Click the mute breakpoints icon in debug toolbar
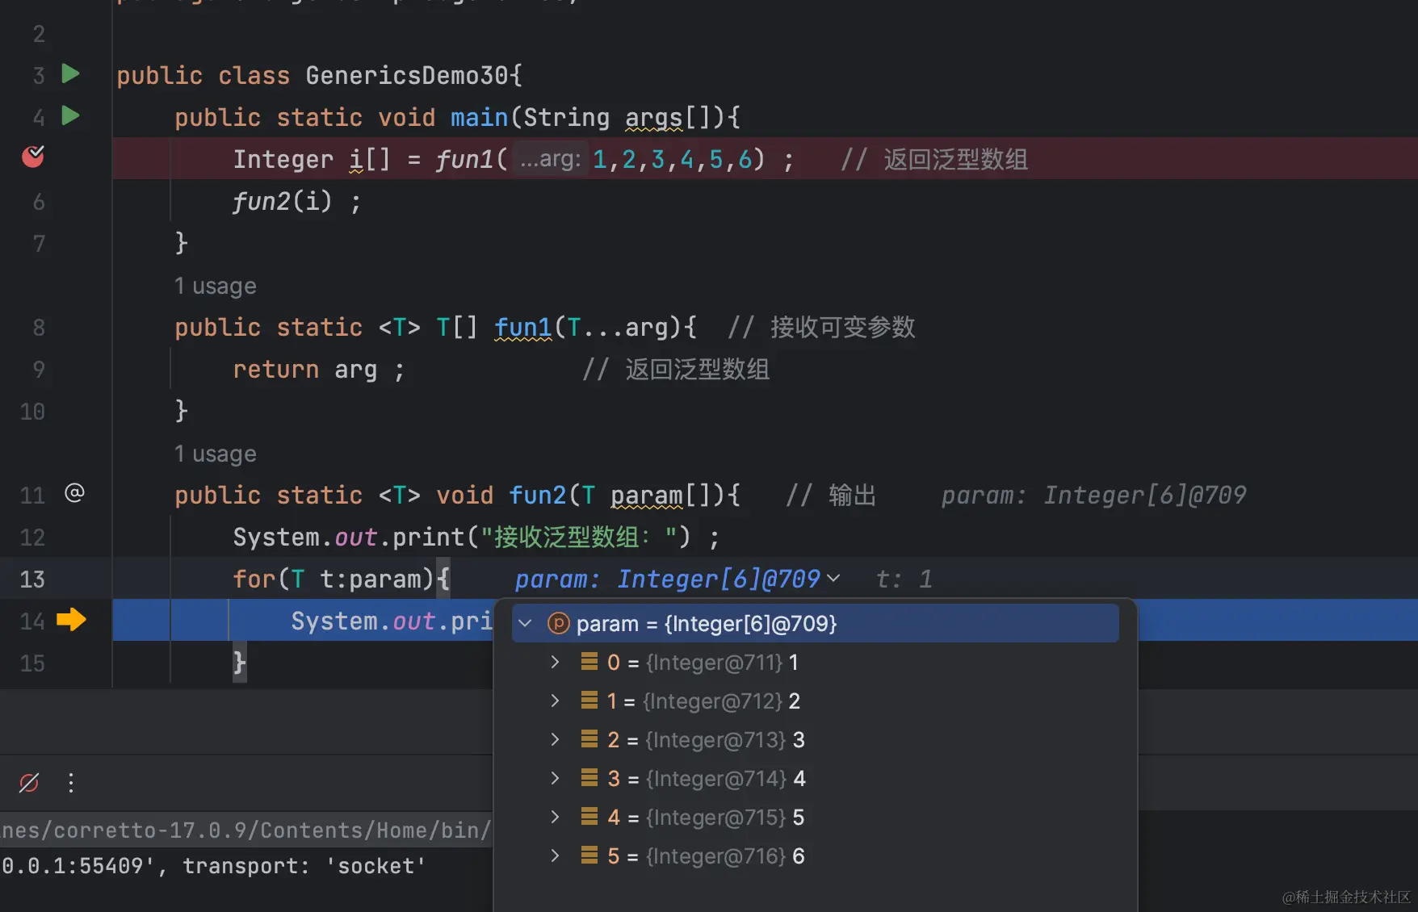Screen dimensions: 1418x912 [x=29, y=782]
